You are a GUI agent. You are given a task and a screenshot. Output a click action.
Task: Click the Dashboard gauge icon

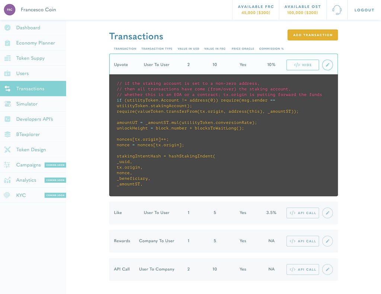point(7,28)
